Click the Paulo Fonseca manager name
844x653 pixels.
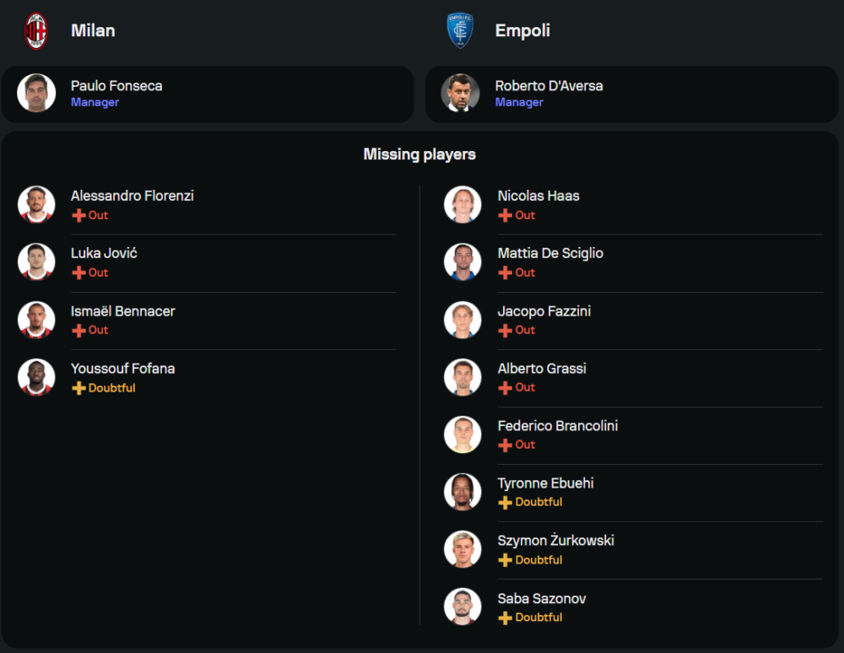pyautogui.click(x=116, y=86)
